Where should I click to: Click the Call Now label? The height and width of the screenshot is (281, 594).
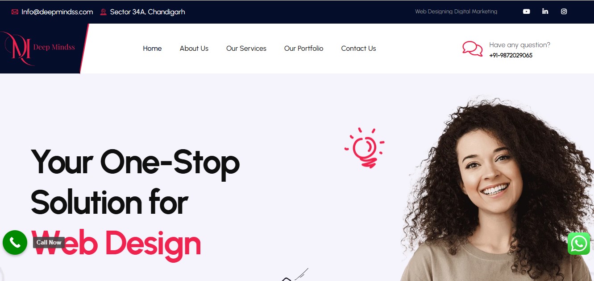tap(49, 243)
